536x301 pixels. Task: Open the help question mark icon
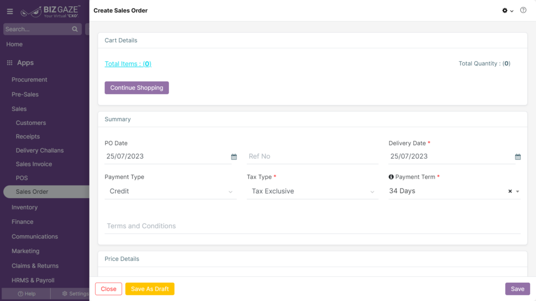click(523, 10)
